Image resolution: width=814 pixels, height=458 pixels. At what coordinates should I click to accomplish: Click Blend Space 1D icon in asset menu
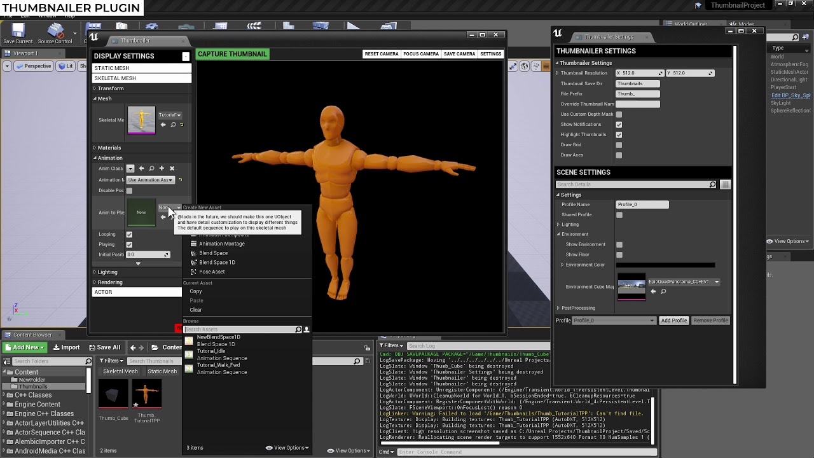[x=193, y=262]
